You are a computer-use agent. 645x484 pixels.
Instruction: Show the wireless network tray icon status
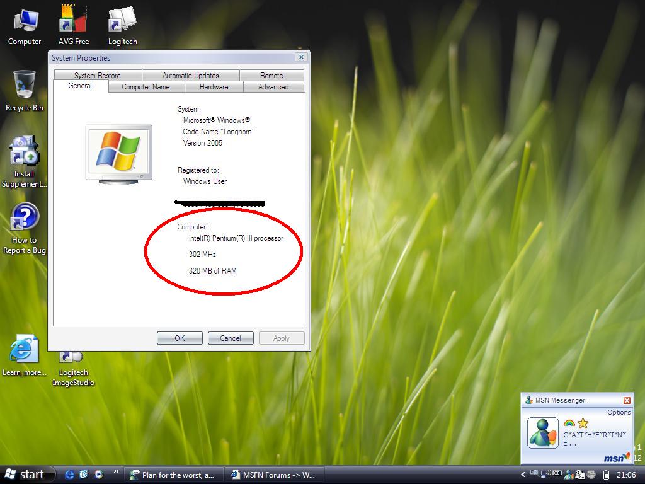(546, 474)
